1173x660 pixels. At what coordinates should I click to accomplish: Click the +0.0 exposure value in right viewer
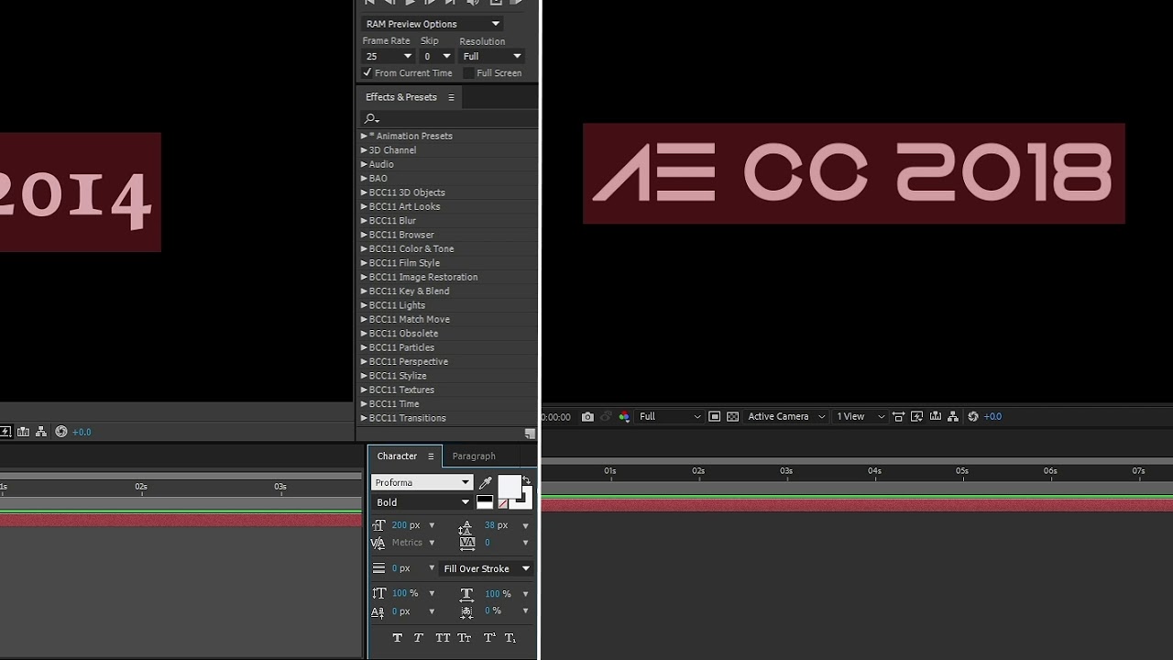[992, 416]
